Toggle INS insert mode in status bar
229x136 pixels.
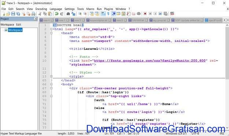(222, 134)
